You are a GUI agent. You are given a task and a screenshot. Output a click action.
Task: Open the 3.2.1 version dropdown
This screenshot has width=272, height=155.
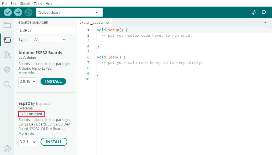click(28, 142)
